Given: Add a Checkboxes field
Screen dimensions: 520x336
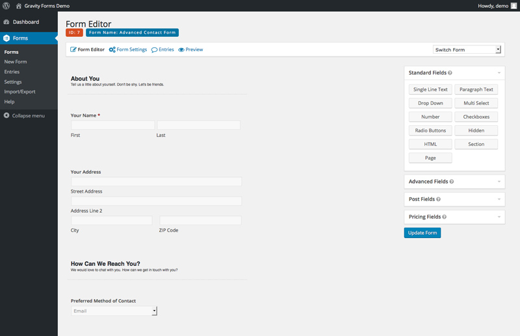Looking at the screenshot, I should click(x=476, y=117).
